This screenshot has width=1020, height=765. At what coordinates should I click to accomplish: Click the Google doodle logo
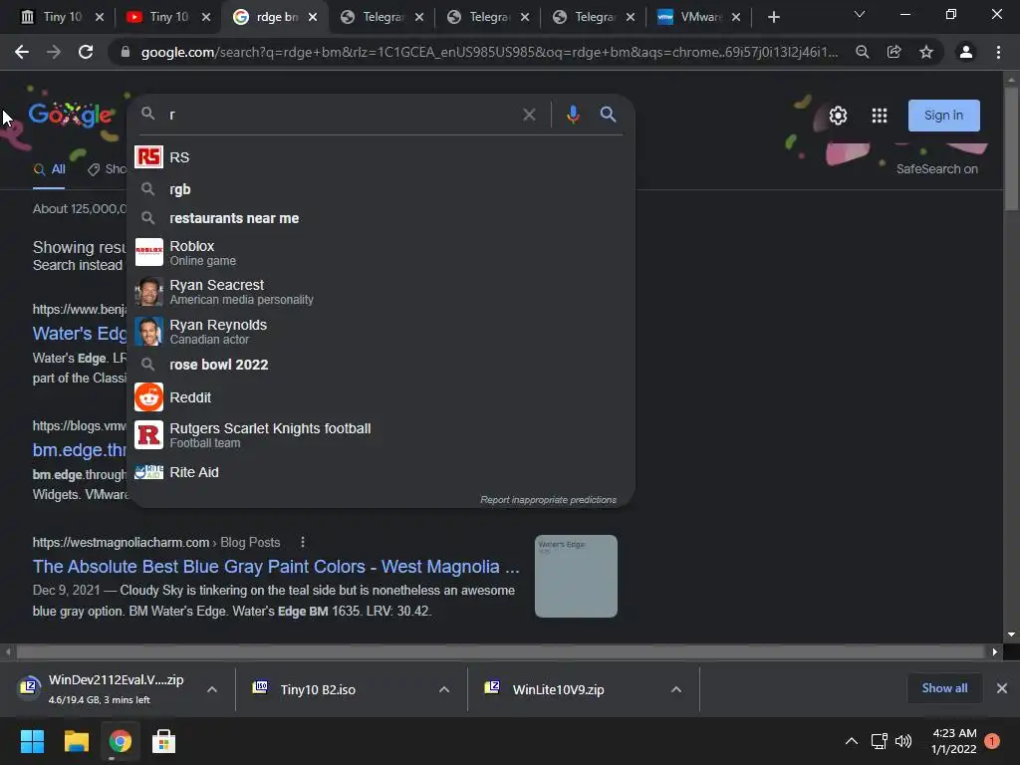click(x=71, y=115)
